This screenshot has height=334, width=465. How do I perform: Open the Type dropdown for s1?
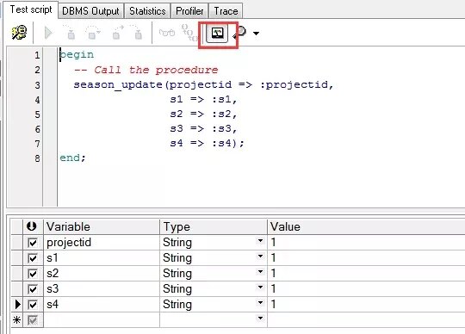[260, 257]
